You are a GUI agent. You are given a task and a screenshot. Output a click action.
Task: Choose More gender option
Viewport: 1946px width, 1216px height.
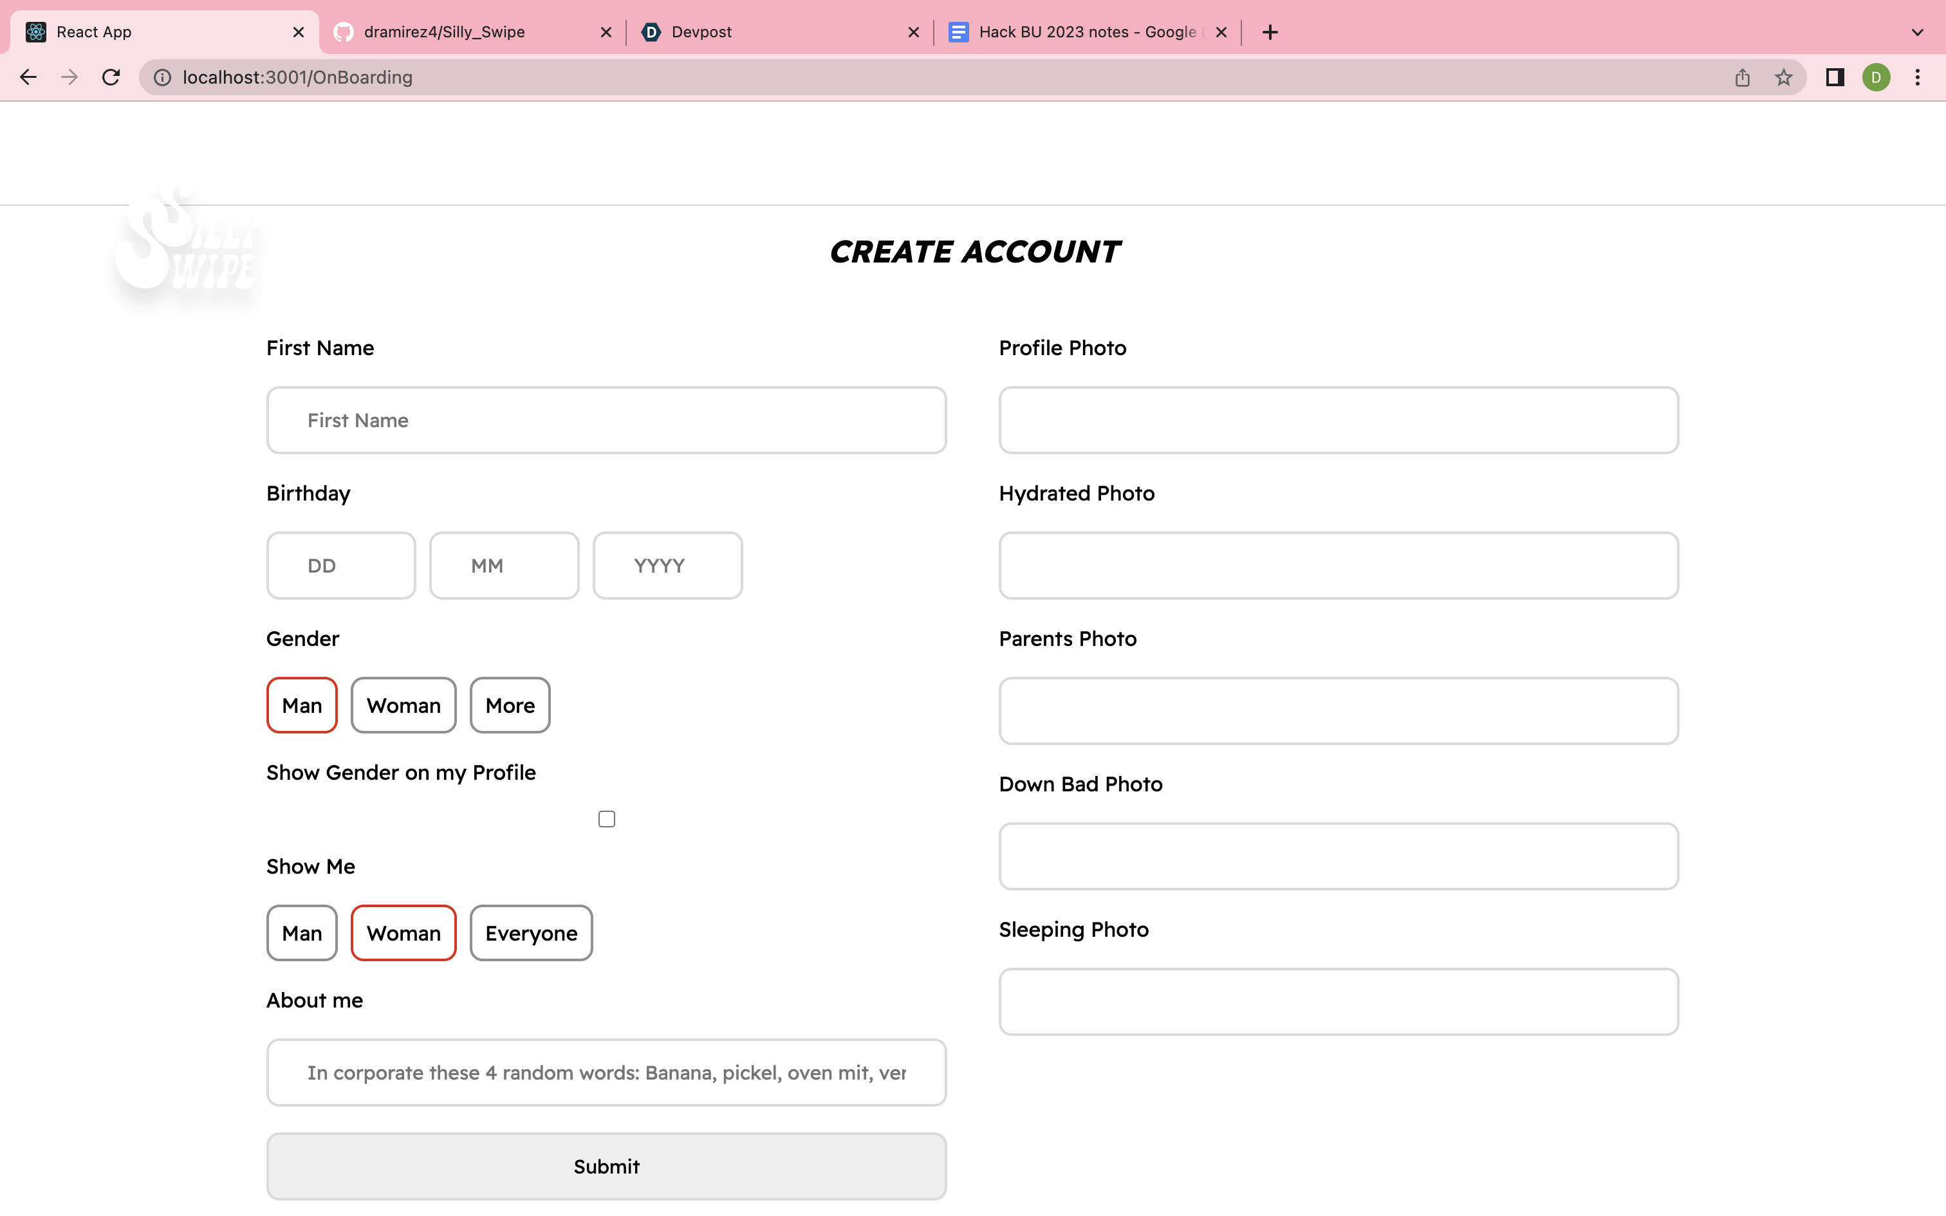tap(510, 705)
